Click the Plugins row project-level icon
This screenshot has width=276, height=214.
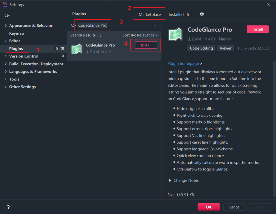pos(62,48)
